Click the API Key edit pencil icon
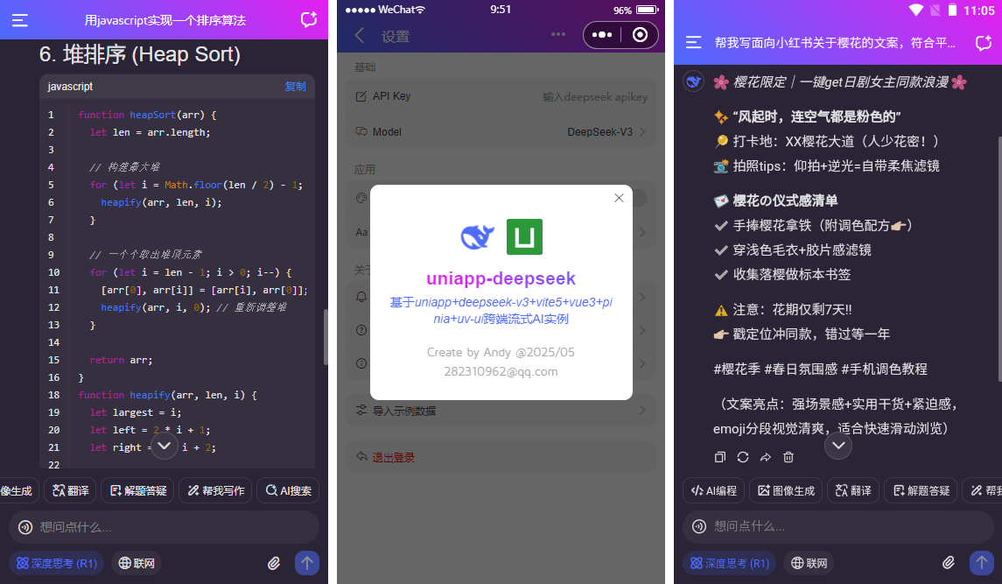Image resolution: width=1002 pixels, height=584 pixels. click(x=361, y=96)
